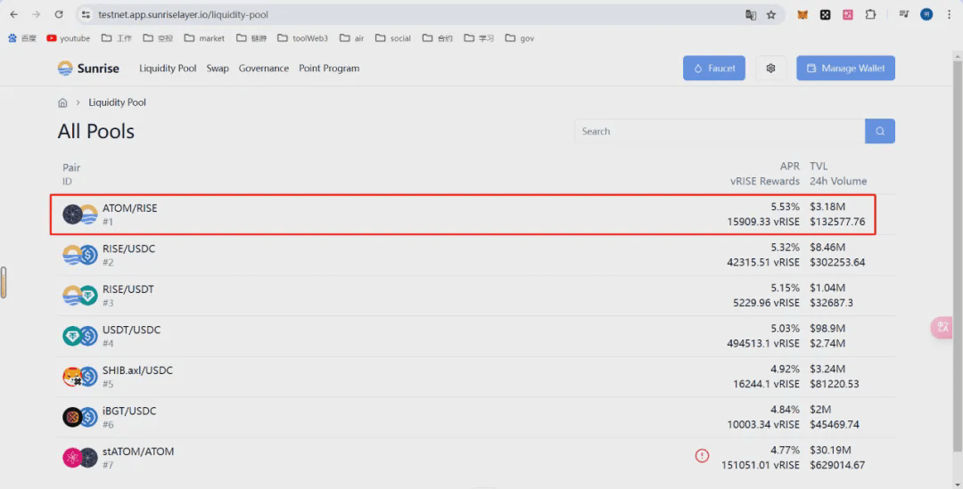The image size is (963, 489).
Task: Open the youtube bookmark
Action: 68,38
